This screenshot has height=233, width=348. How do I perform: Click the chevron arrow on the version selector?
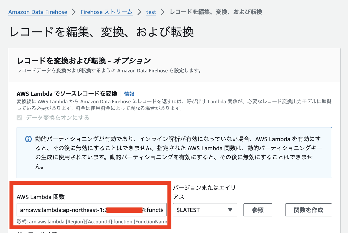point(231,210)
